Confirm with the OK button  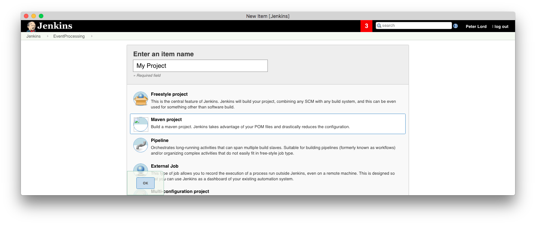[145, 183]
